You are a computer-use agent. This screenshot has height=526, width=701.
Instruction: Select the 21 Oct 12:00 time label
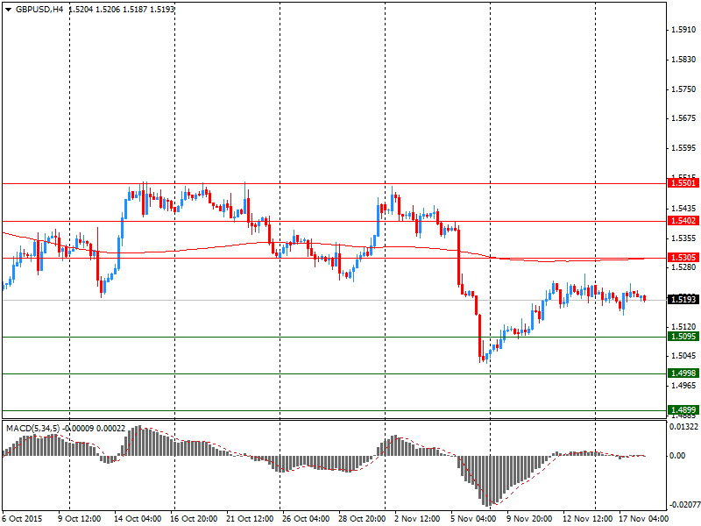tap(250, 519)
